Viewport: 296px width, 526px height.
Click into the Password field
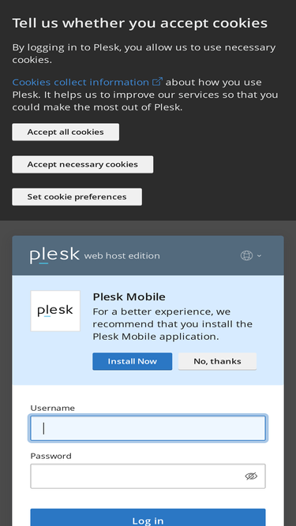point(148,476)
